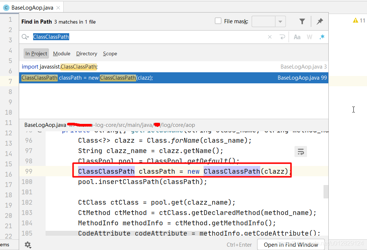The width and height of the screenshot is (367, 250).
Task: Select the In Project scope tab
Action: tap(36, 53)
